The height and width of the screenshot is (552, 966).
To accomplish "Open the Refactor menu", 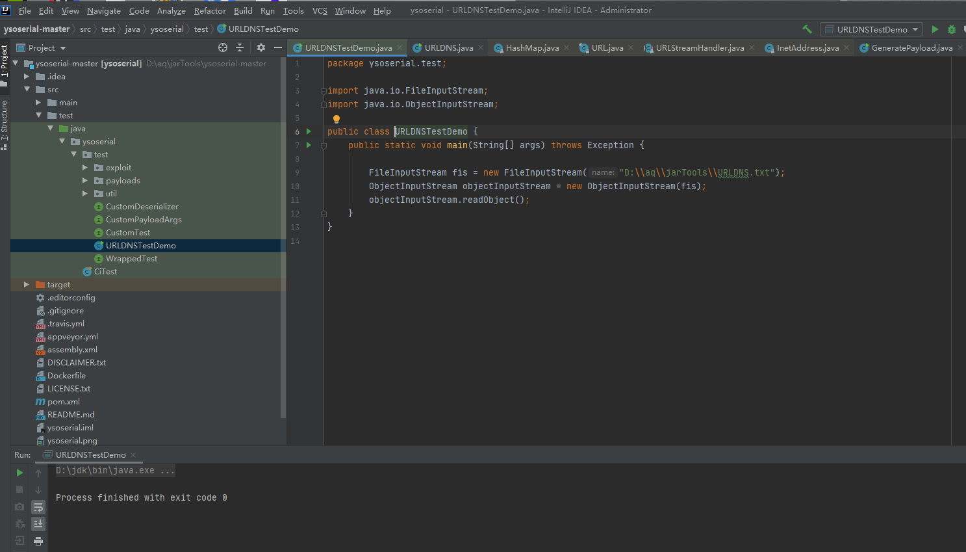I will tap(210, 10).
